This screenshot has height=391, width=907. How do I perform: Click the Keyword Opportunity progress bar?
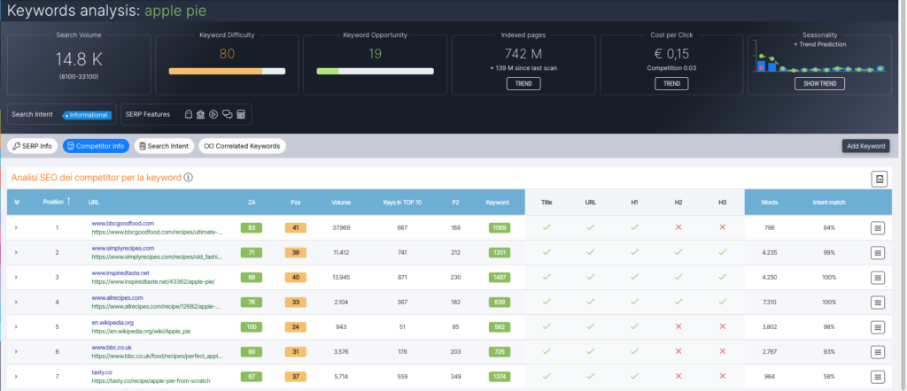click(375, 71)
